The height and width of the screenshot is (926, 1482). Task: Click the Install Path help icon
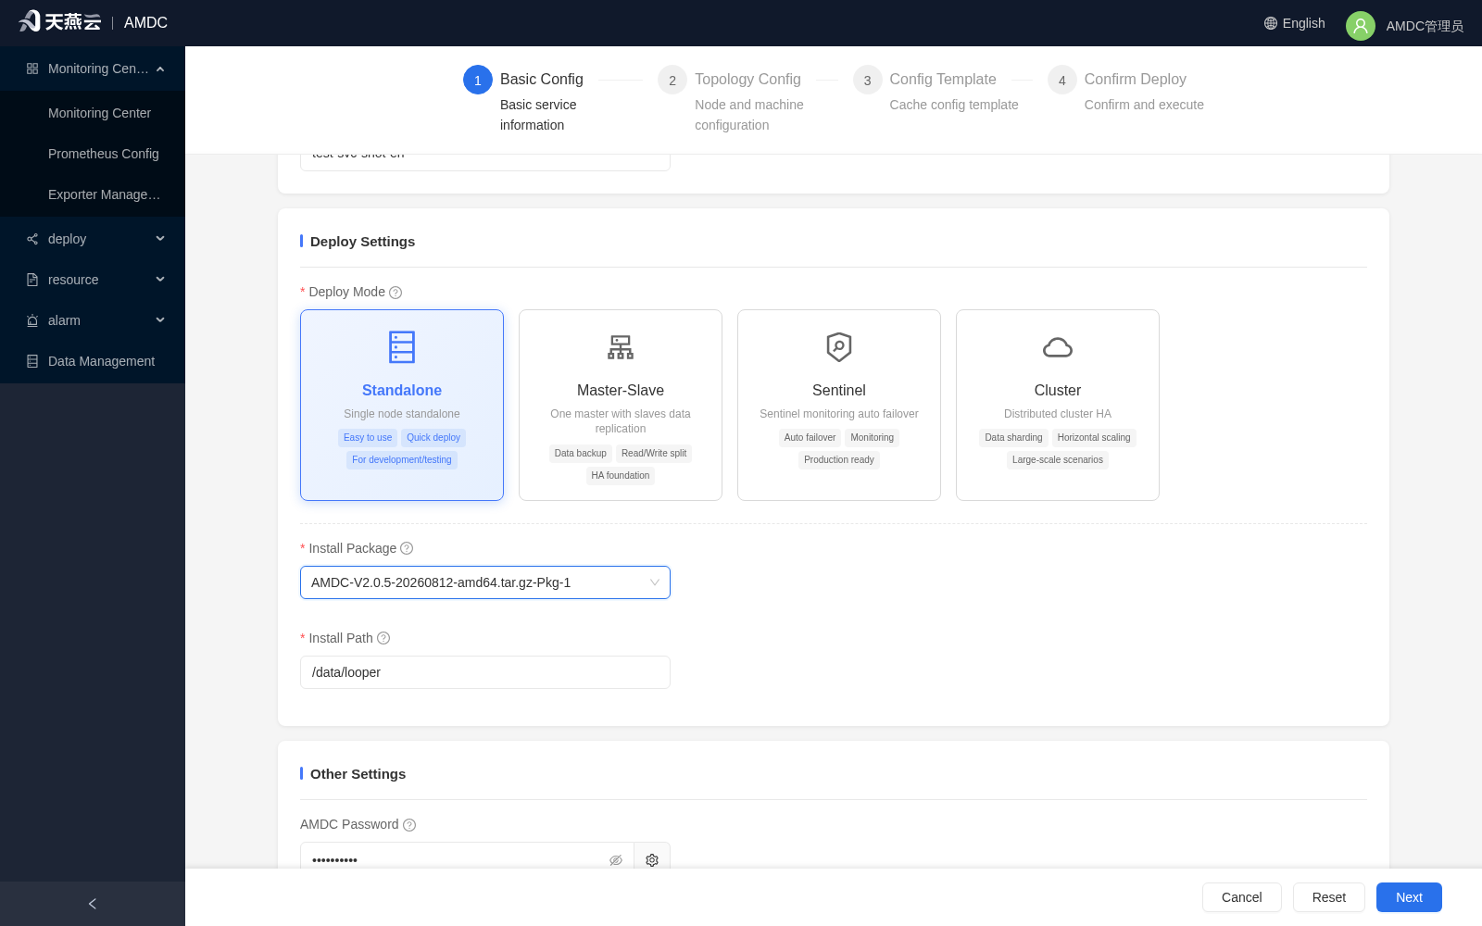(x=383, y=638)
